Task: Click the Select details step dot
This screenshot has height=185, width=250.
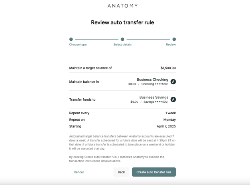Action: click(123, 39)
